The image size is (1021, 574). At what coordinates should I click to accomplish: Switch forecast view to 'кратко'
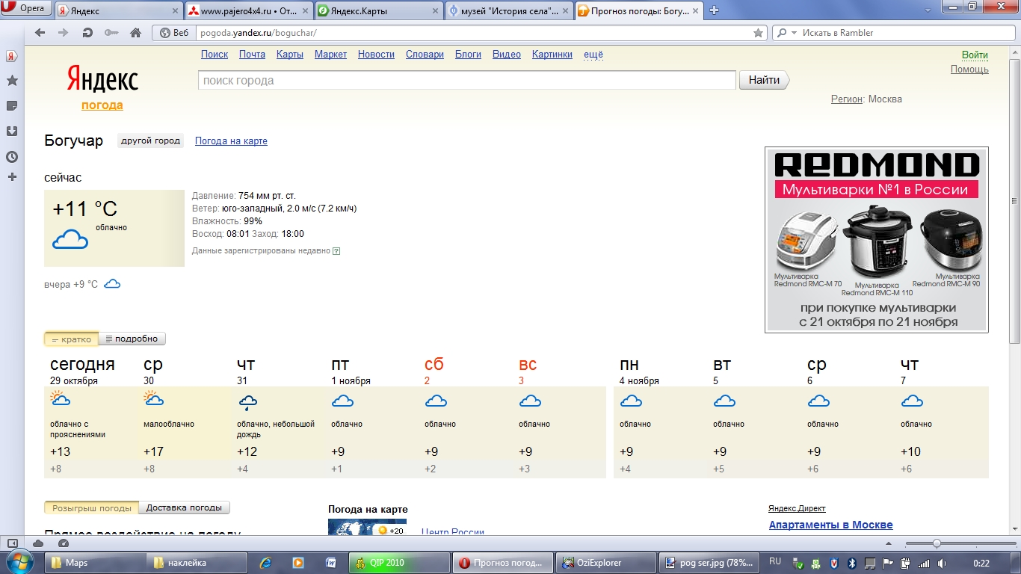click(x=71, y=339)
